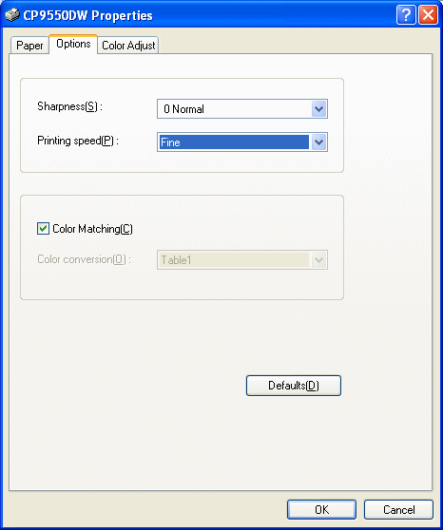This screenshot has width=443, height=530.
Task: Select the Options tab
Action: coord(73,44)
